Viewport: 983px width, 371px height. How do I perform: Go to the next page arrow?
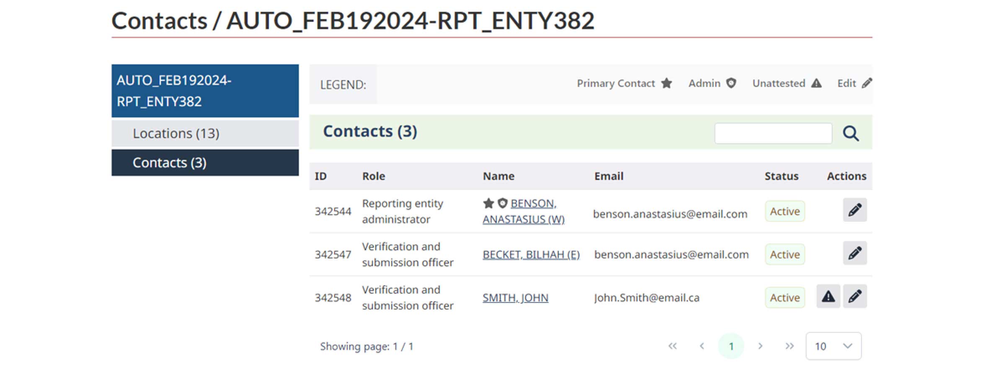pos(760,346)
